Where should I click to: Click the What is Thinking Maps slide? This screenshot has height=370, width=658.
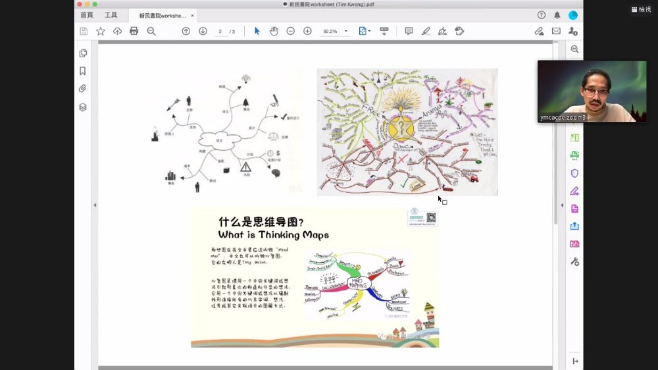315,278
